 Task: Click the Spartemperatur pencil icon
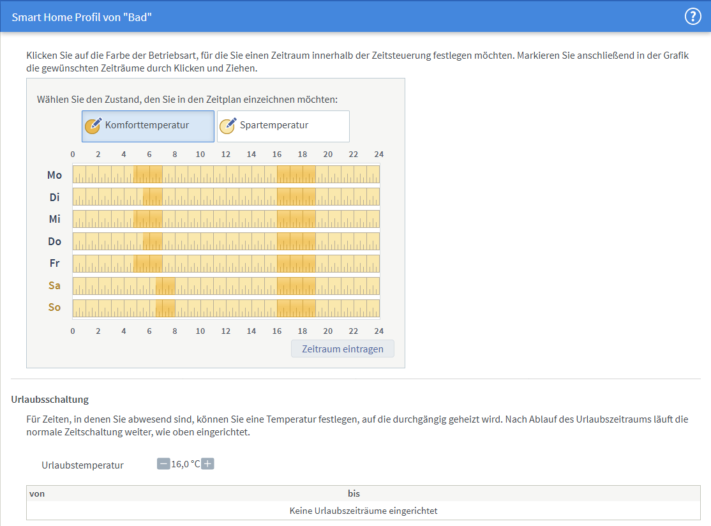coord(228,126)
